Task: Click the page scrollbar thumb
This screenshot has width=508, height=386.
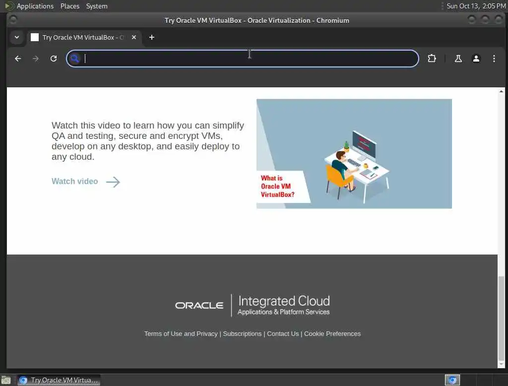Action: (501, 318)
